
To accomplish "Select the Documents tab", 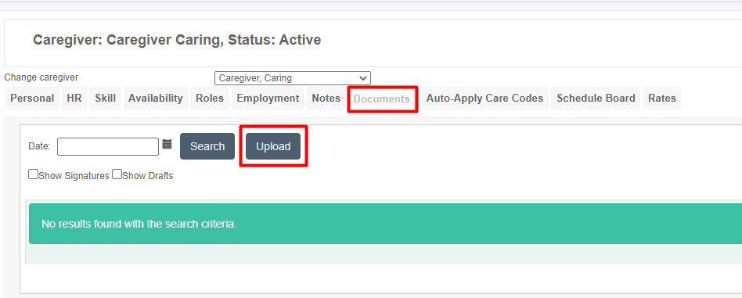I will pos(382,99).
